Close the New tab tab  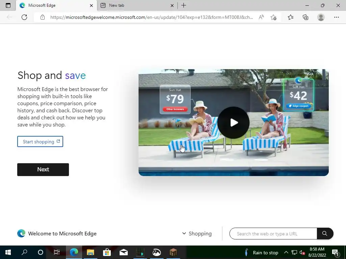coord(172,5)
